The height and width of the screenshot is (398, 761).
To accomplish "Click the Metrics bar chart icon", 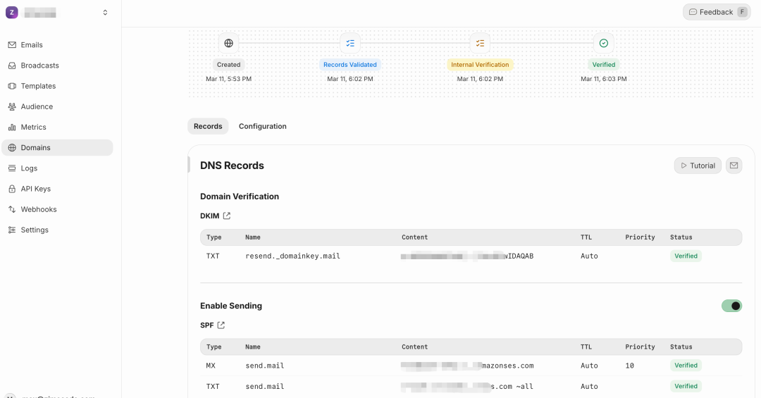I will (x=12, y=128).
